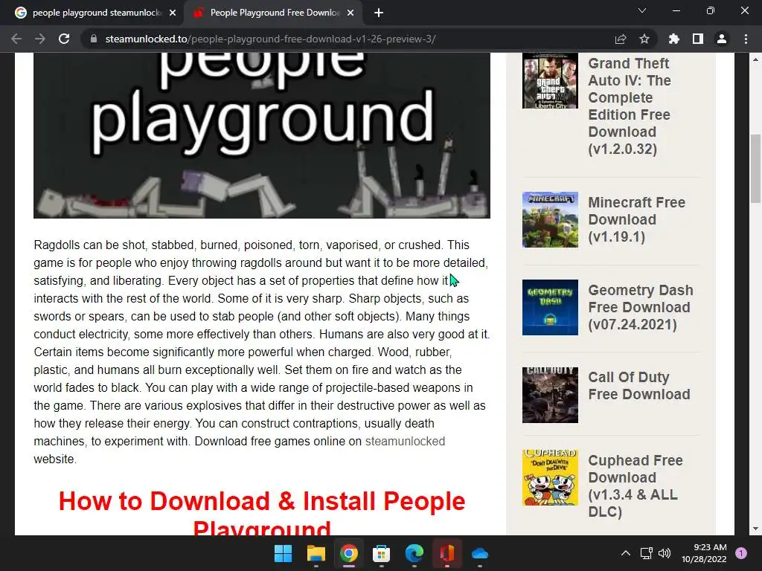The width and height of the screenshot is (762, 571).
Task: Open Minecraft Free Download (v1.19.1) link
Action: coord(637,219)
